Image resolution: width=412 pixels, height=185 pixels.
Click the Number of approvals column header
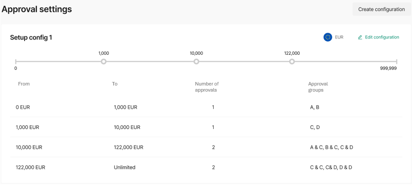(x=207, y=87)
